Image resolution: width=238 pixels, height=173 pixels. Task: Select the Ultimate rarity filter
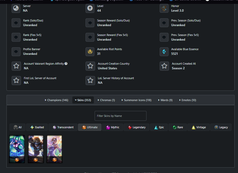pos(90,127)
